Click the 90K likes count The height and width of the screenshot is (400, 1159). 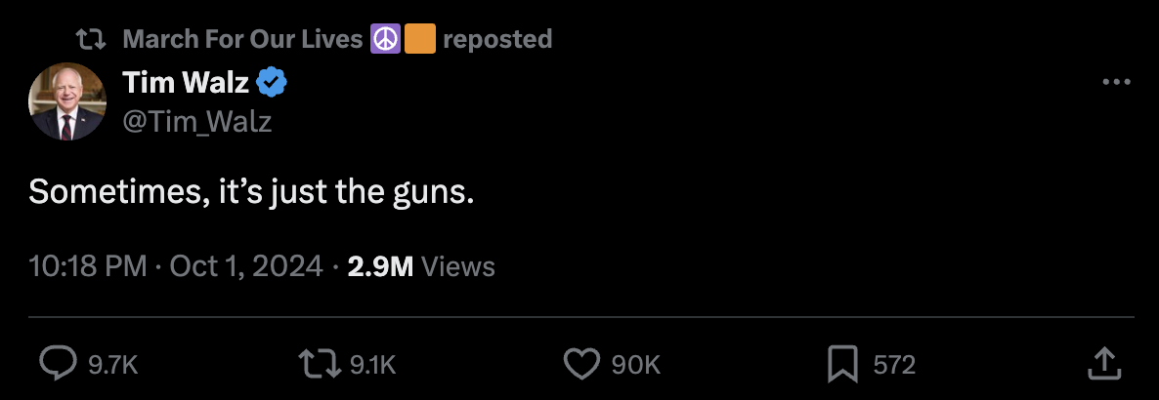pos(636,366)
